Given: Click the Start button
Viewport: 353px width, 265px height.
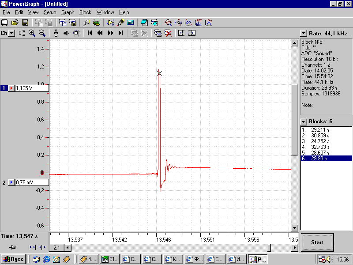Looking at the screenshot, I should point(317,242).
